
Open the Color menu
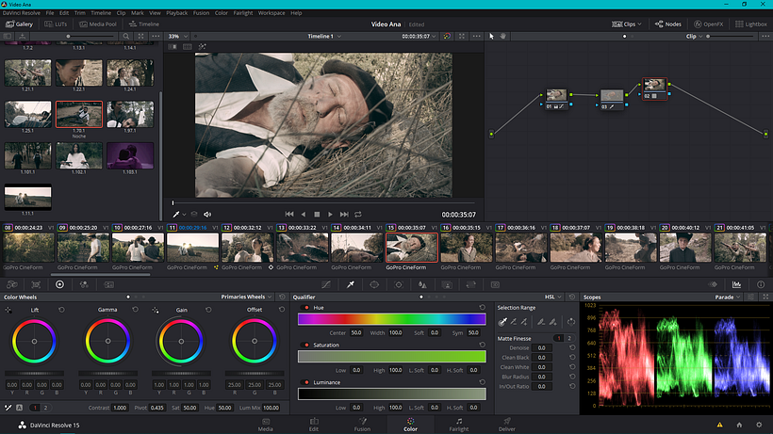tap(222, 13)
